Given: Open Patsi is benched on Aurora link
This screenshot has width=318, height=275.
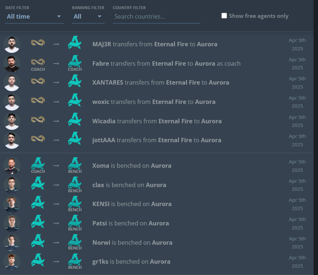Looking at the screenshot, I should tap(131, 223).
